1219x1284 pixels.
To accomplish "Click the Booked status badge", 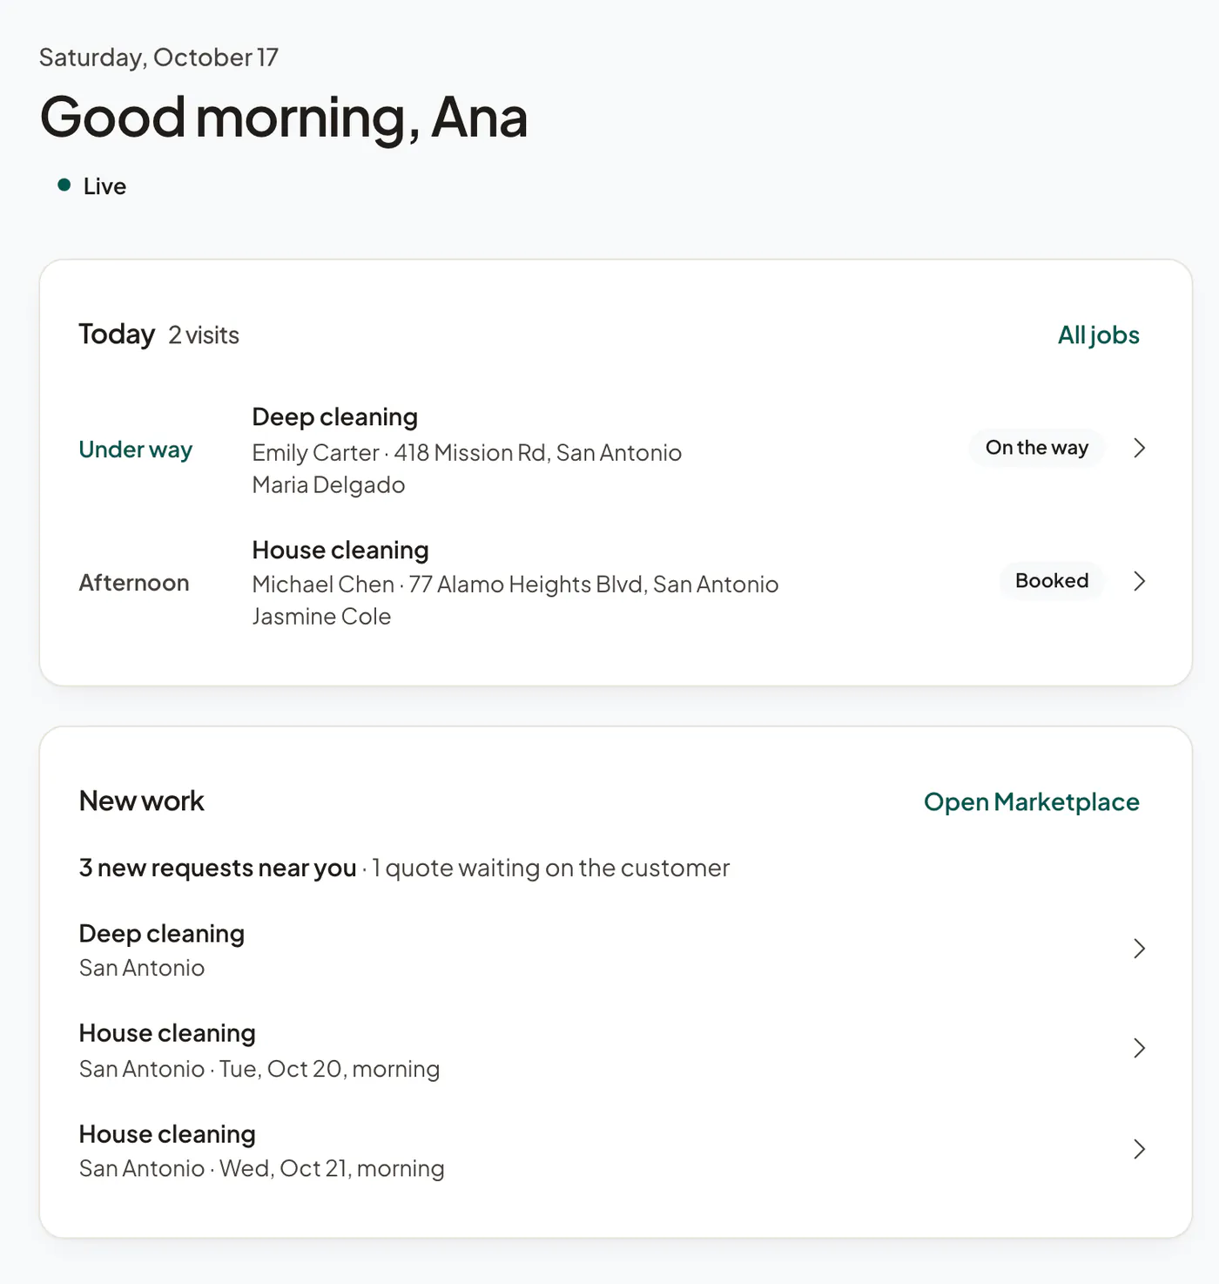I will click(x=1052, y=581).
